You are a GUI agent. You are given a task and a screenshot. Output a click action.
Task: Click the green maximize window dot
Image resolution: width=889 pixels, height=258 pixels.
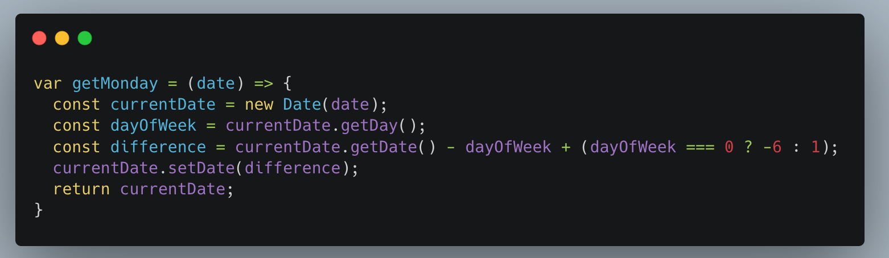pos(85,39)
